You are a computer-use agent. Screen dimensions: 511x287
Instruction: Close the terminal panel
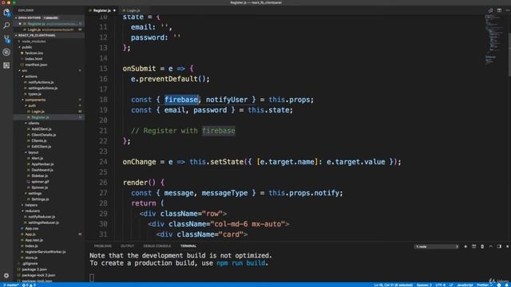508,246
